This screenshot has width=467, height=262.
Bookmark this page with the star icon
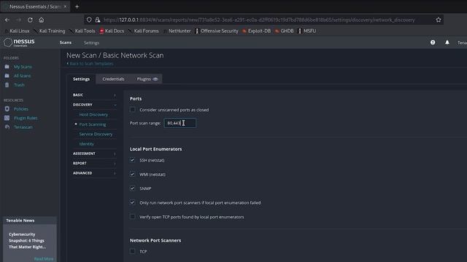[439, 20]
